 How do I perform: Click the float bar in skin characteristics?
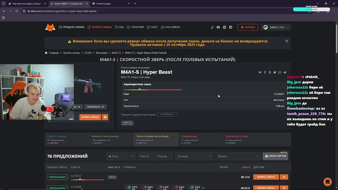(153, 90)
